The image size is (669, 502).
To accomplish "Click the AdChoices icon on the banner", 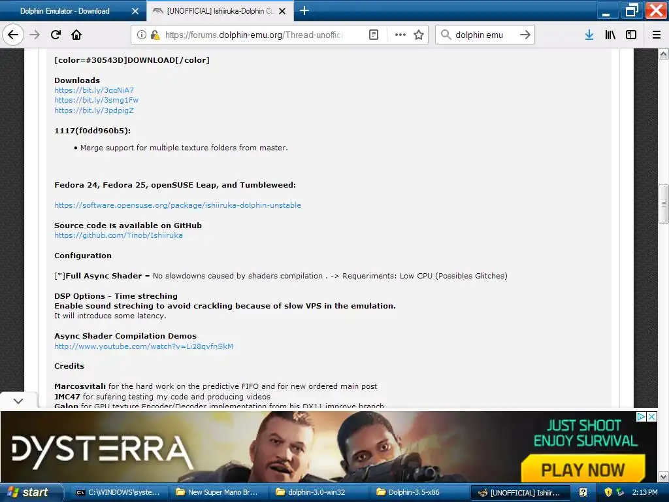I will coord(641,416).
